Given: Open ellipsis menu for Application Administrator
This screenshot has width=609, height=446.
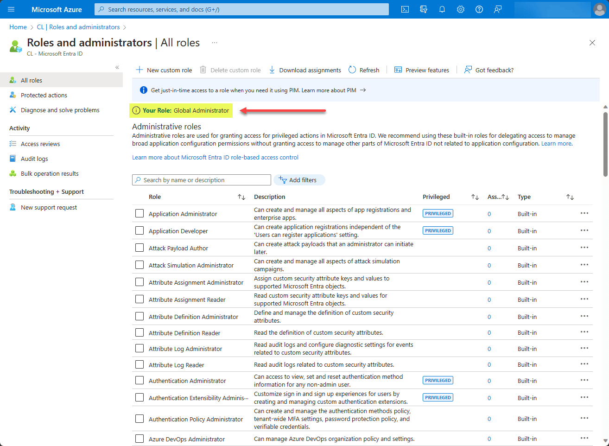Looking at the screenshot, I should 584,213.
